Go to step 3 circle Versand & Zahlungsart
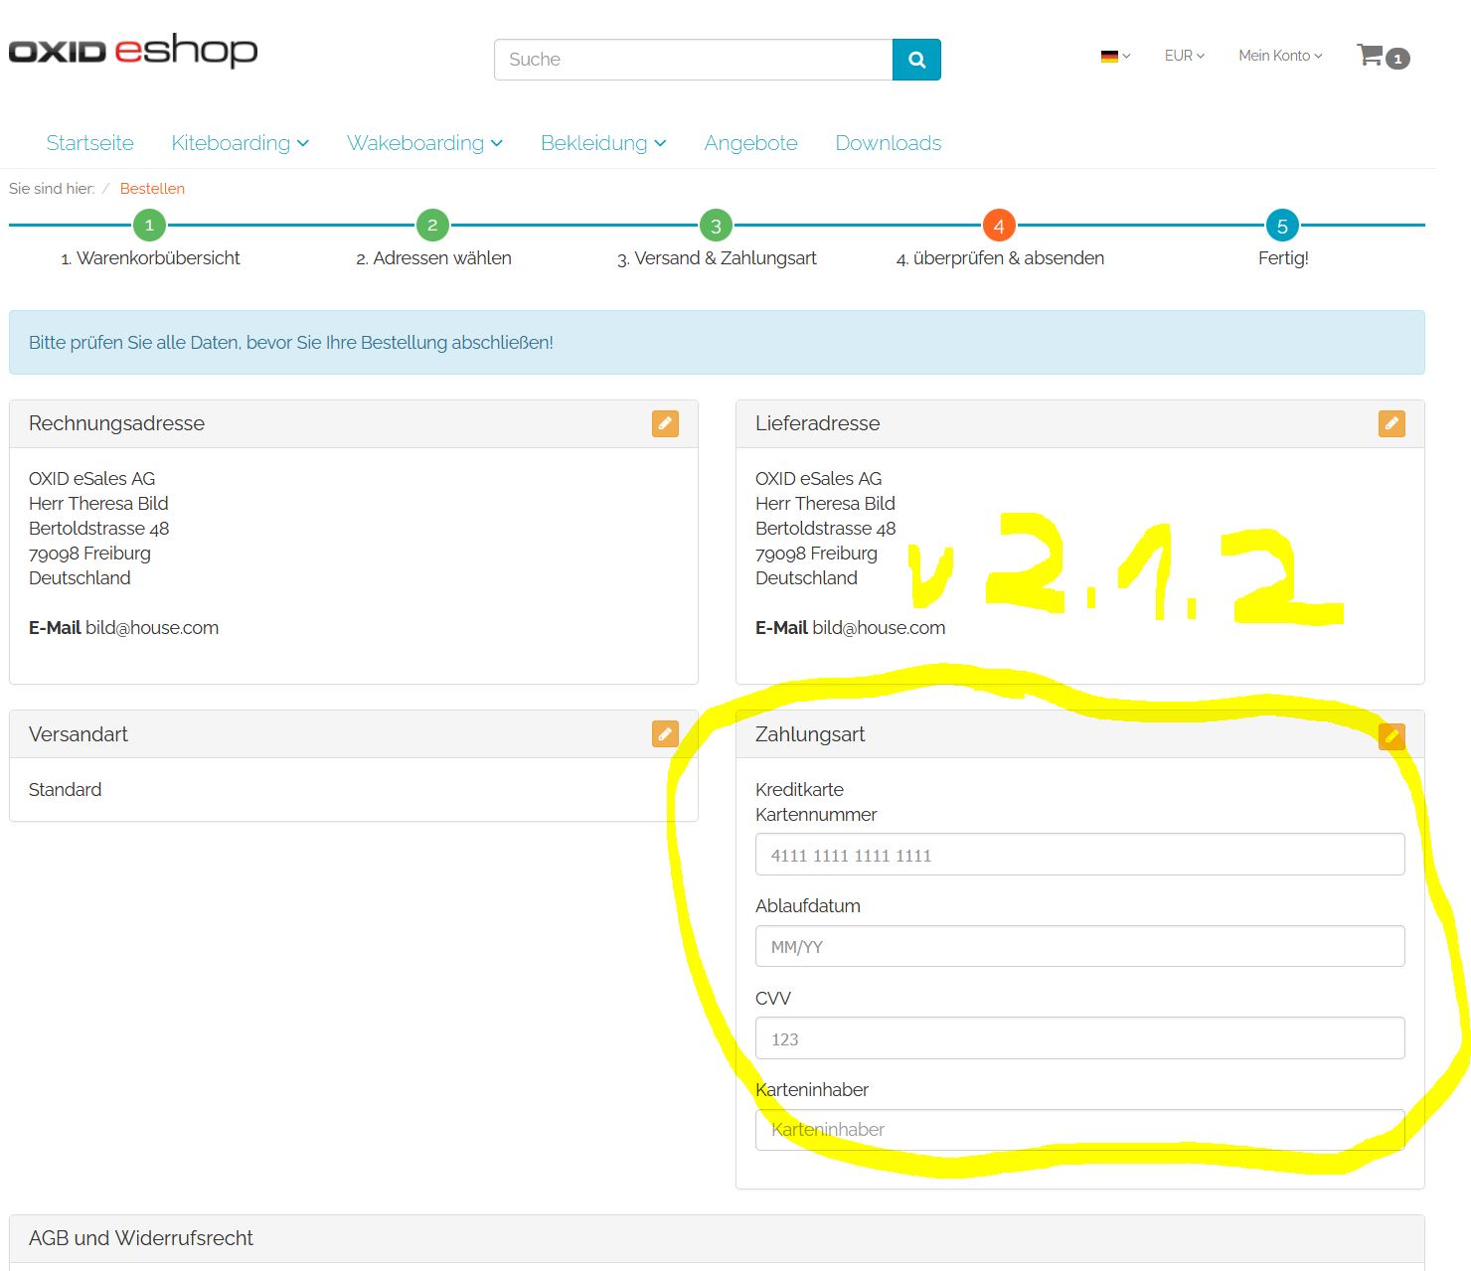The image size is (1471, 1271). 716,226
